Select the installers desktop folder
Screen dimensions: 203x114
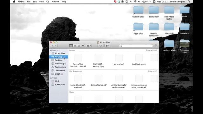point(185,28)
